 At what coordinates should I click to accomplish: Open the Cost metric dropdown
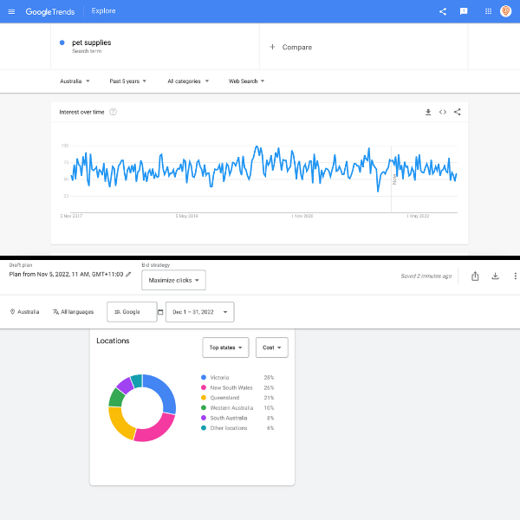pos(271,348)
